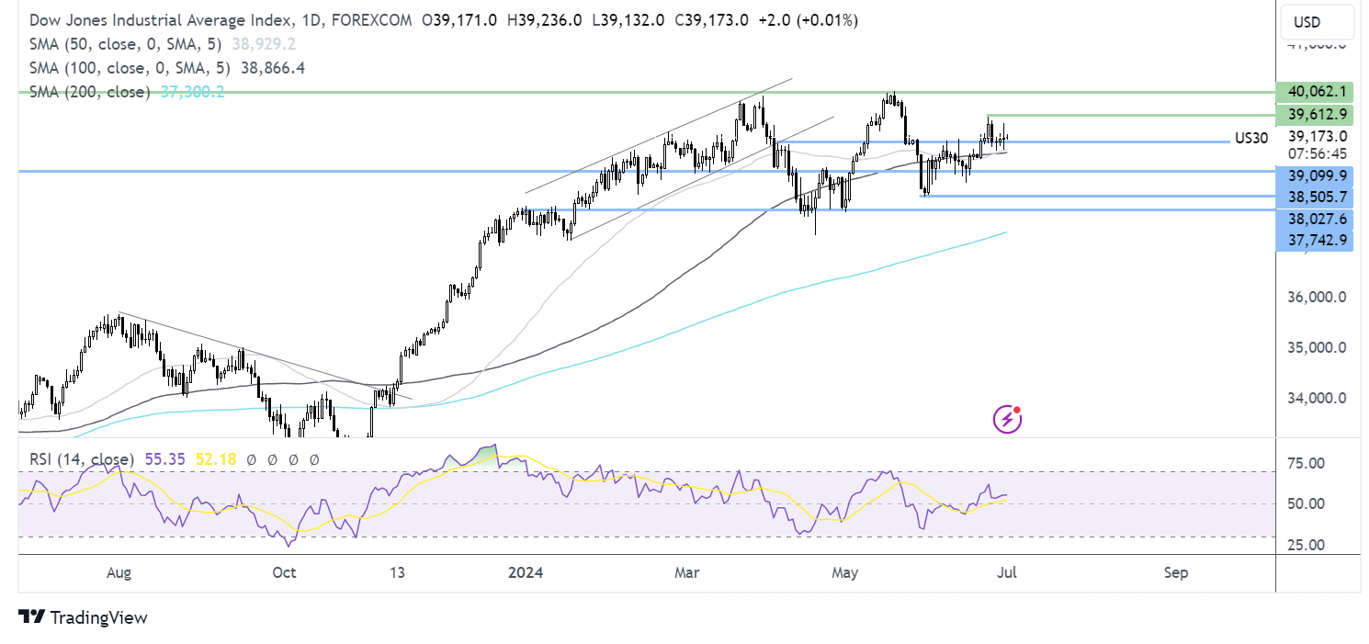Click the countdown timer 07:56:45
Screen dimensions: 1369x644
1317,153
